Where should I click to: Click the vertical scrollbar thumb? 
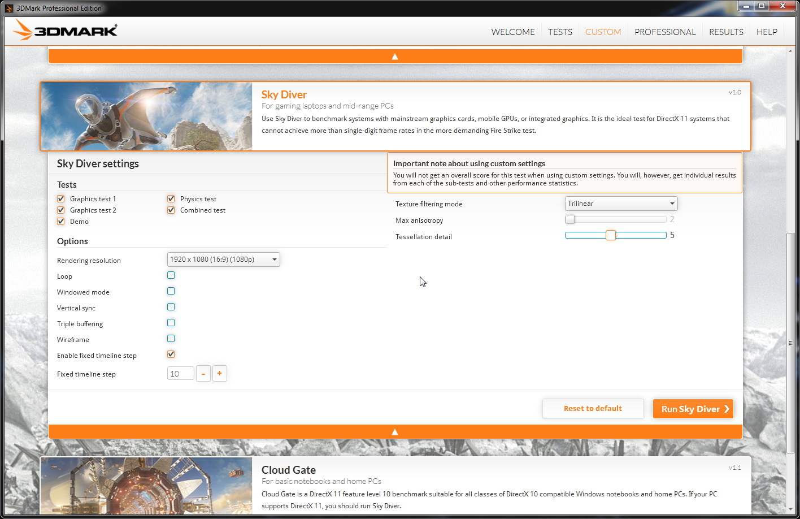tap(790, 343)
